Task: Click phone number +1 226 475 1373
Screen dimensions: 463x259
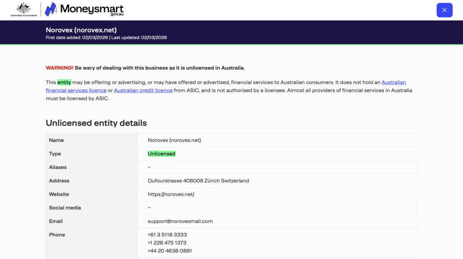Action: [x=167, y=243]
